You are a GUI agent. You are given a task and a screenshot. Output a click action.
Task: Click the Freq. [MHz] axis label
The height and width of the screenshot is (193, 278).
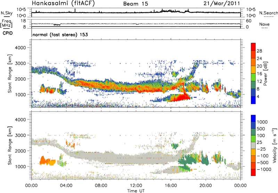[7, 23]
